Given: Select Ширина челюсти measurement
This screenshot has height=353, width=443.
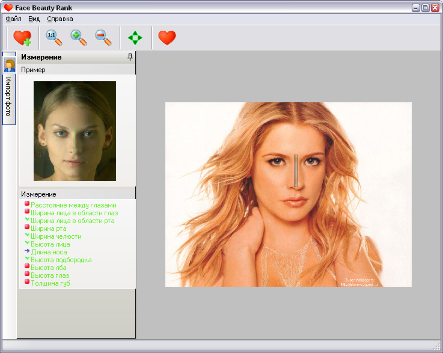Looking at the screenshot, I should coord(56,236).
